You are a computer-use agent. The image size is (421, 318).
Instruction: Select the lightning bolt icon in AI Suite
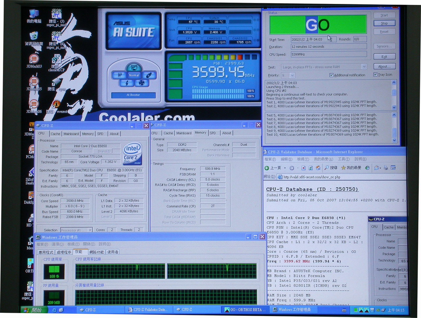click(127, 83)
